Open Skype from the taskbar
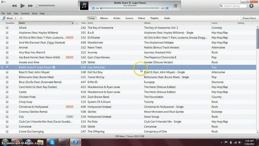The image size is (259, 146). coord(52,142)
